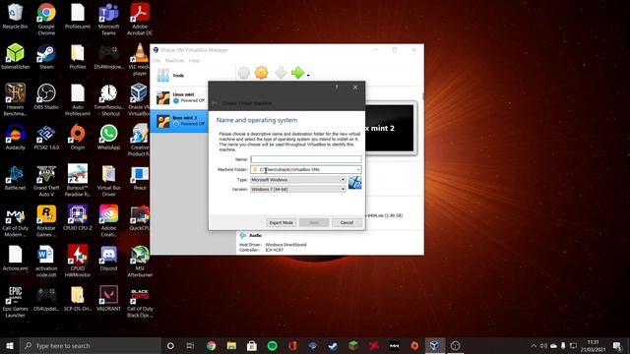This screenshot has width=630, height=354.
Task: Open Epic Games Launcher desktop icon
Action: pyautogui.click(x=16, y=302)
